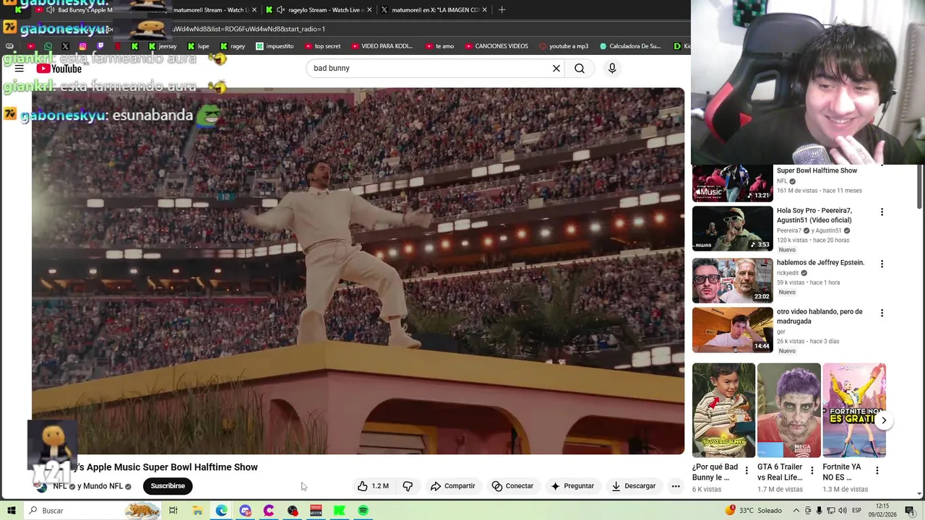Viewport: 925px width, 520px height.
Task: Open Windows Start menu
Action: [x=12, y=511]
